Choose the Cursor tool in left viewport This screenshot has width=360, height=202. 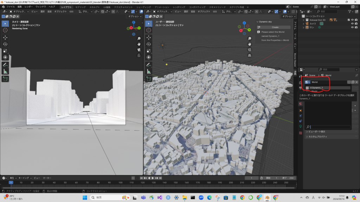point(5,30)
